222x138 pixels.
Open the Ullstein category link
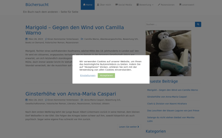106,104
